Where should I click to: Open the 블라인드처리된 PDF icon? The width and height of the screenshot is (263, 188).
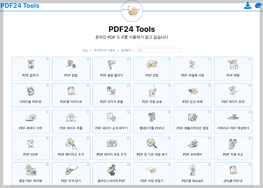tap(111, 170)
